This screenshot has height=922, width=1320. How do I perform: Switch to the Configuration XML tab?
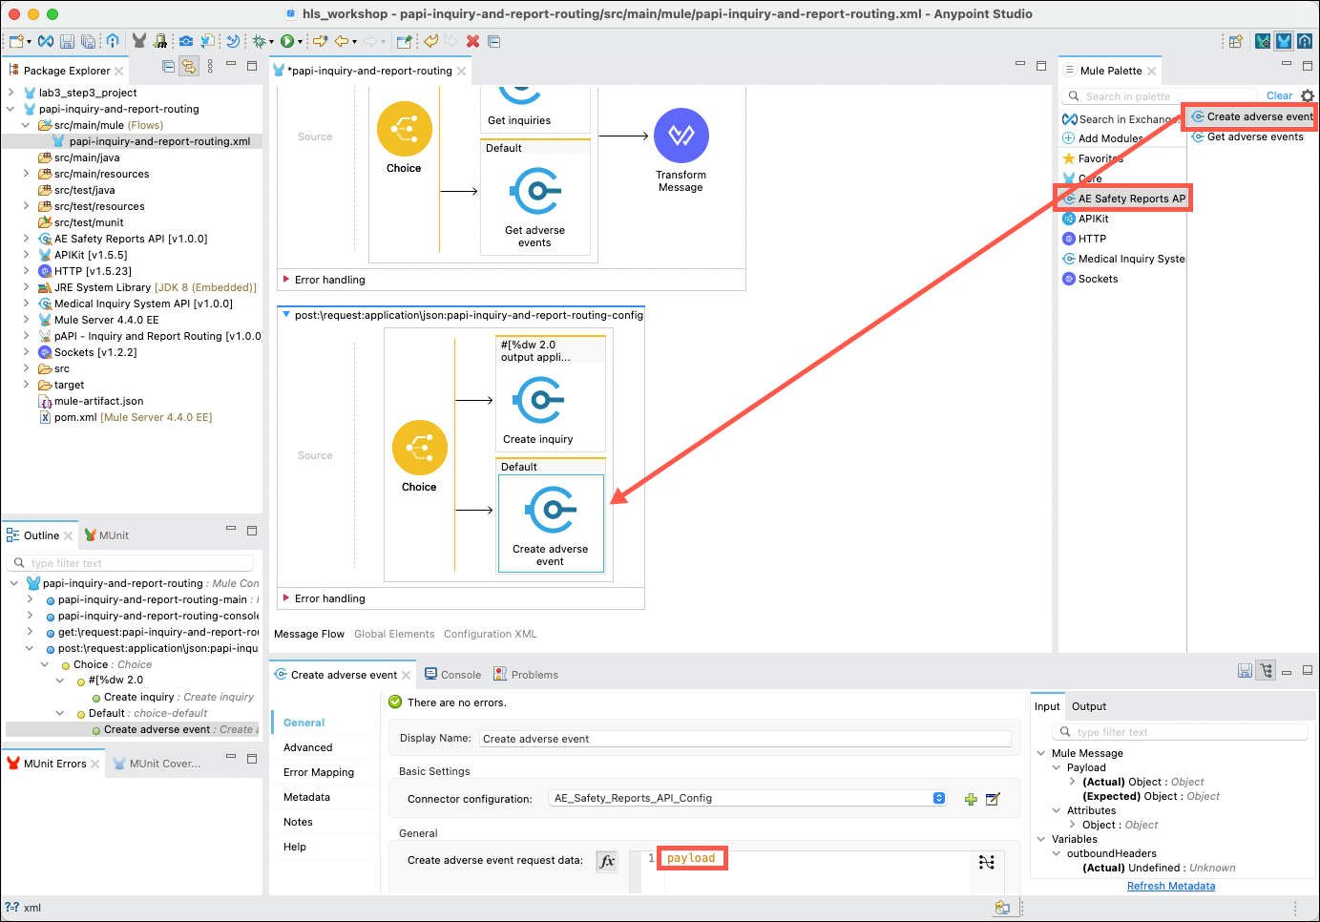pos(491,634)
